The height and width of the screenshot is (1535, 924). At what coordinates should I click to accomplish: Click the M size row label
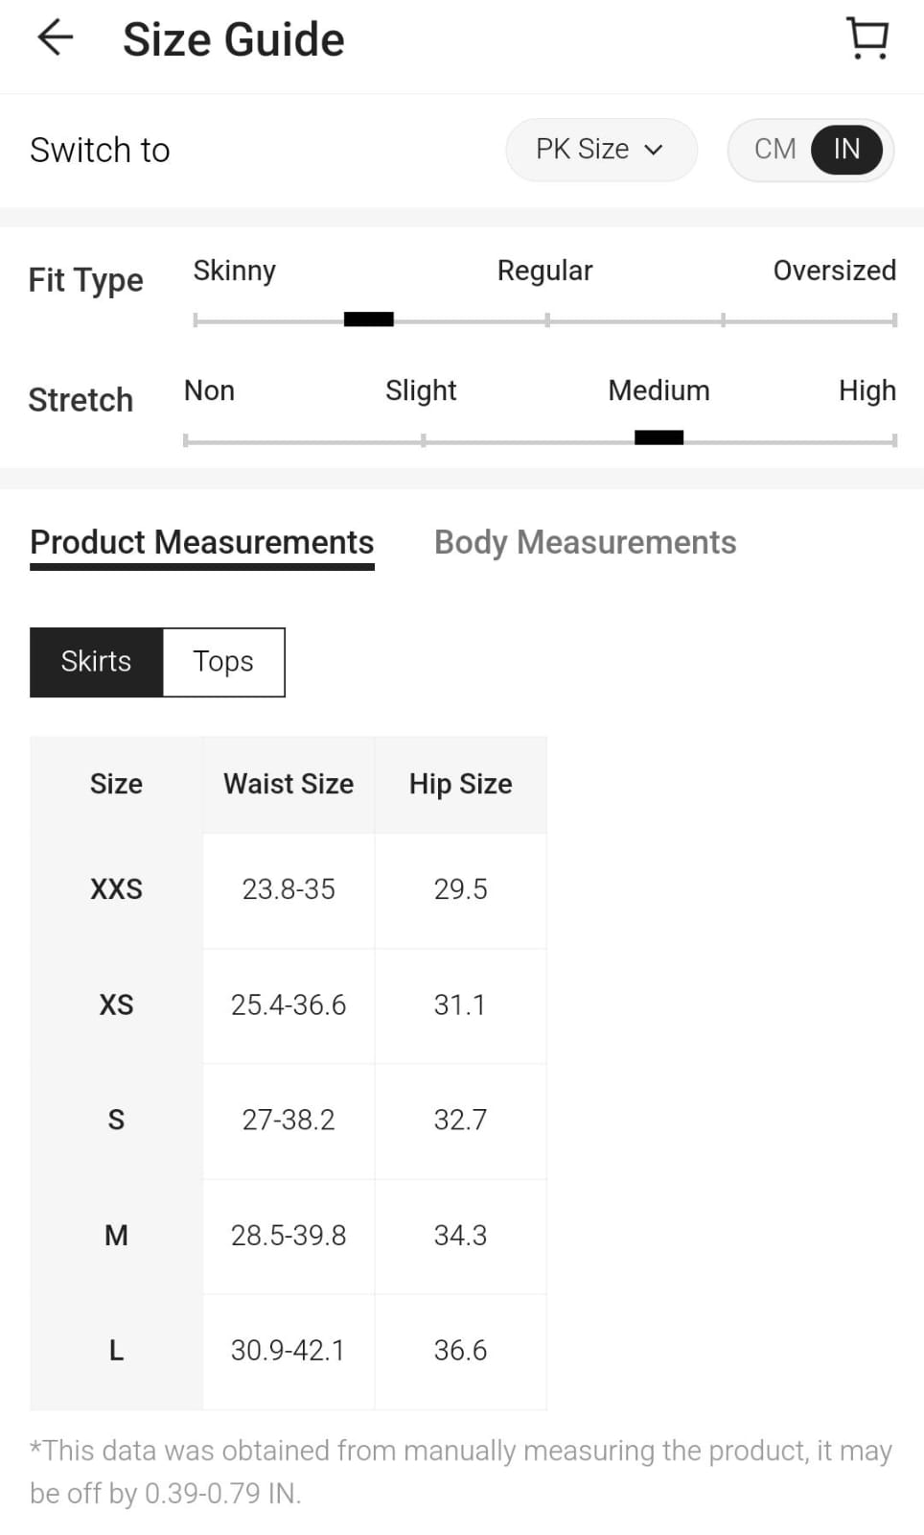coord(116,1235)
